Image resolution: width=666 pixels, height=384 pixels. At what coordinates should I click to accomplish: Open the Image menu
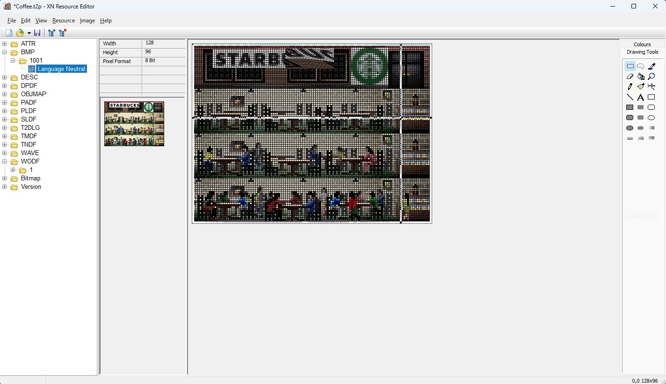(x=87, y=21)
